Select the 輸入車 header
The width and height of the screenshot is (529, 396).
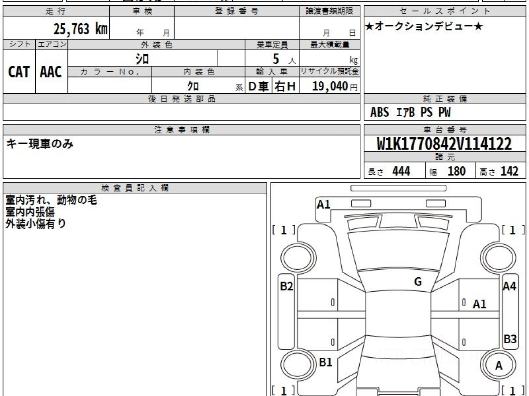272,72
